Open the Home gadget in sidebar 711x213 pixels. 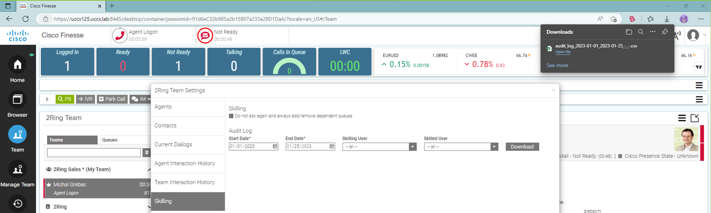point(17,65)
